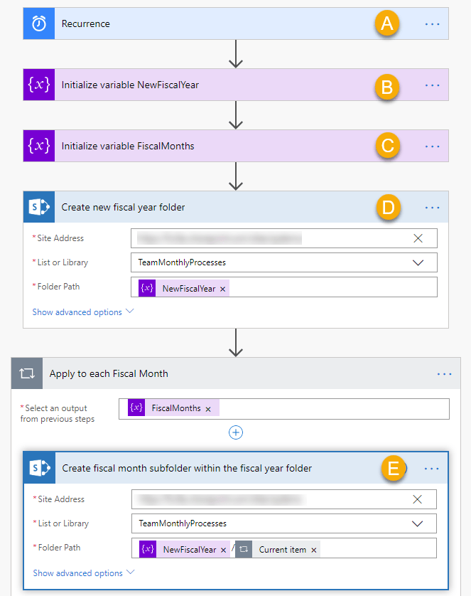Click the Recurrence timer icon
471x596 pixels.
pos(38,23)
